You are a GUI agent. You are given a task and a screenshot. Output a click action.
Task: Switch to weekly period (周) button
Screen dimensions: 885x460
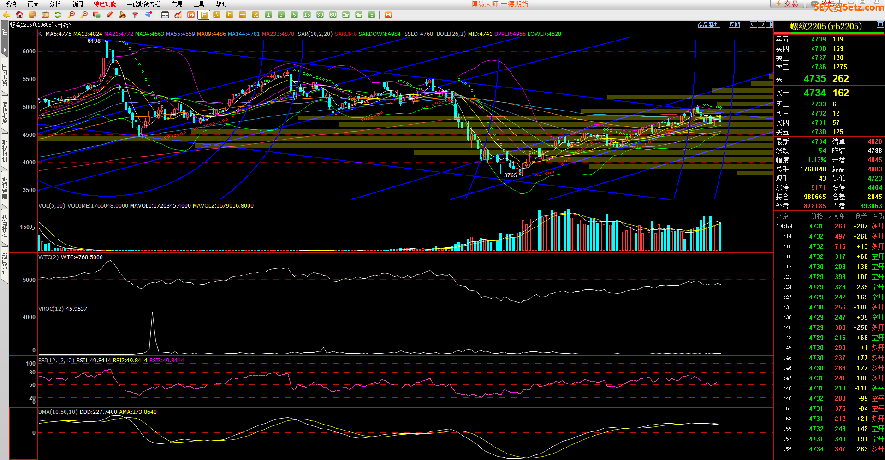pos(217,15)
